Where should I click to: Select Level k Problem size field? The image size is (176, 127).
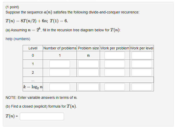click(88, 87)
